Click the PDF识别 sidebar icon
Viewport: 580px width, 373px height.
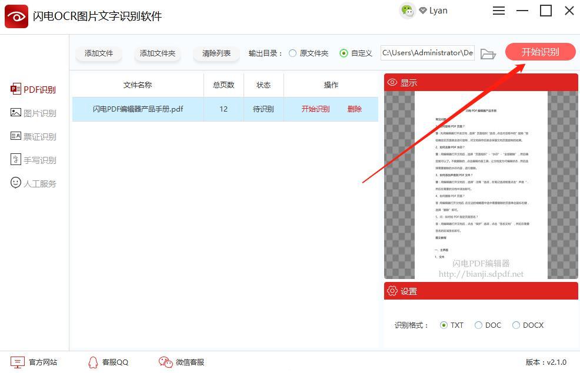(15, 89)
